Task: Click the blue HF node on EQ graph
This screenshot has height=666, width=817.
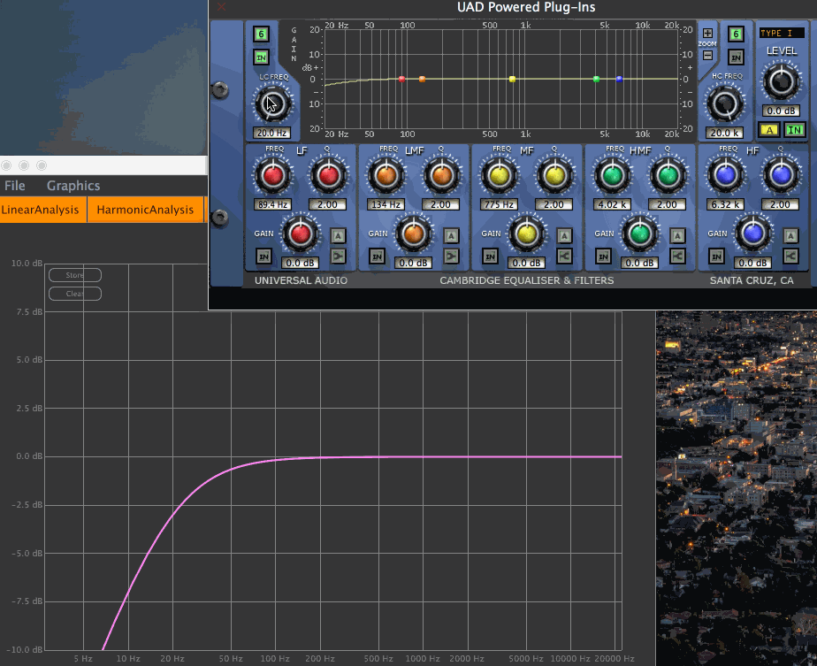Action: (x=619, y=80)
